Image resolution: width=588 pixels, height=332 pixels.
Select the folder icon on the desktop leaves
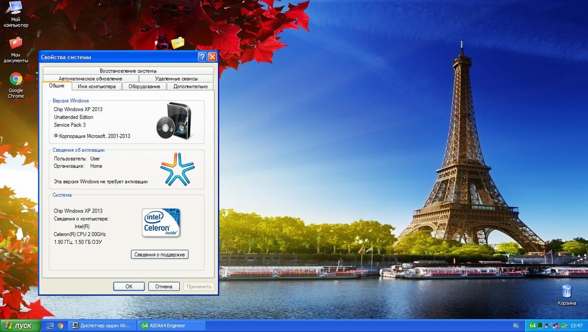point(178,43)
